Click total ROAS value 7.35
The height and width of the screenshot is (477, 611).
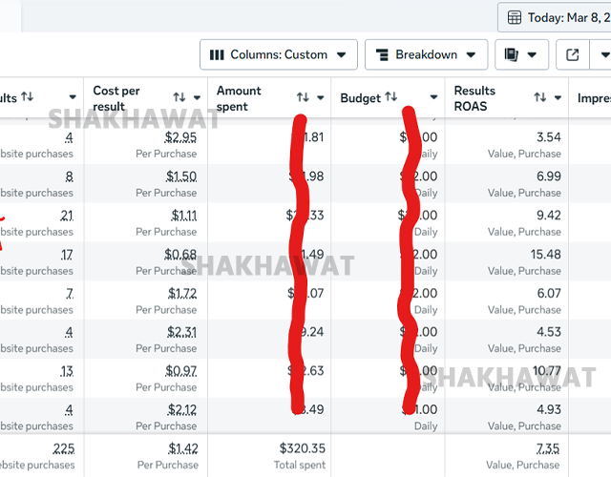click(x=547, y=448)
